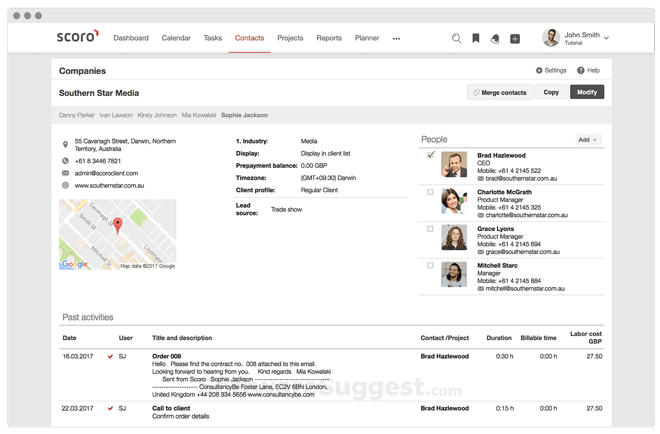Click the plus icon to create new item
Viewport: 660px width, 434px height.
(x=515, y=38)
